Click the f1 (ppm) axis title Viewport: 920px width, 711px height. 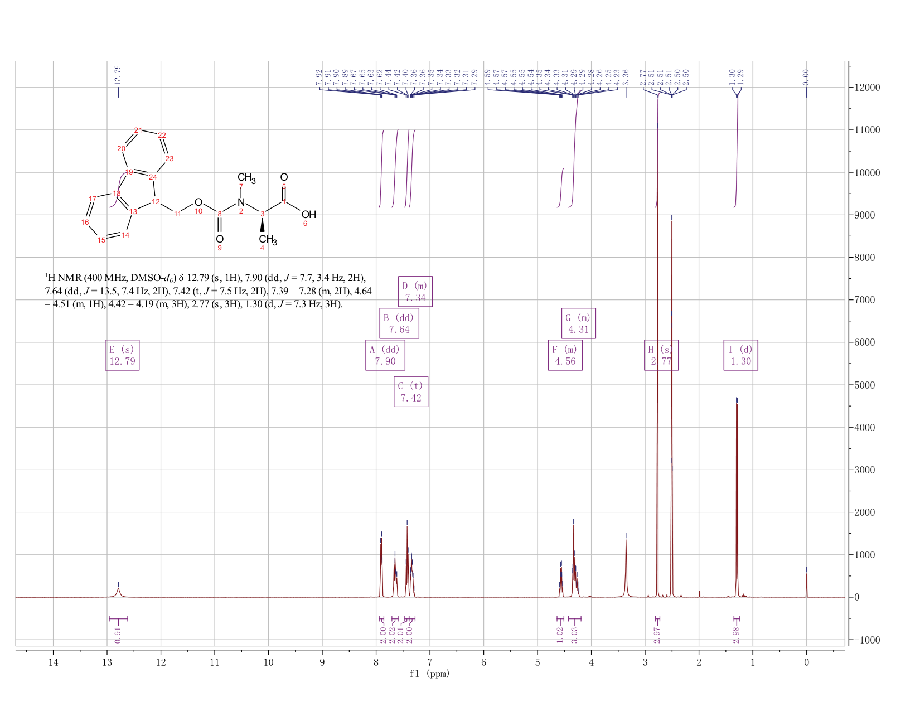pos(429,674)
